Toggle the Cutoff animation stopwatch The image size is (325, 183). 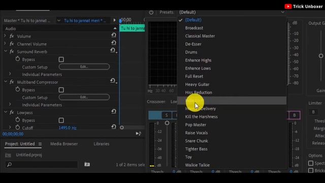point(18,128)
